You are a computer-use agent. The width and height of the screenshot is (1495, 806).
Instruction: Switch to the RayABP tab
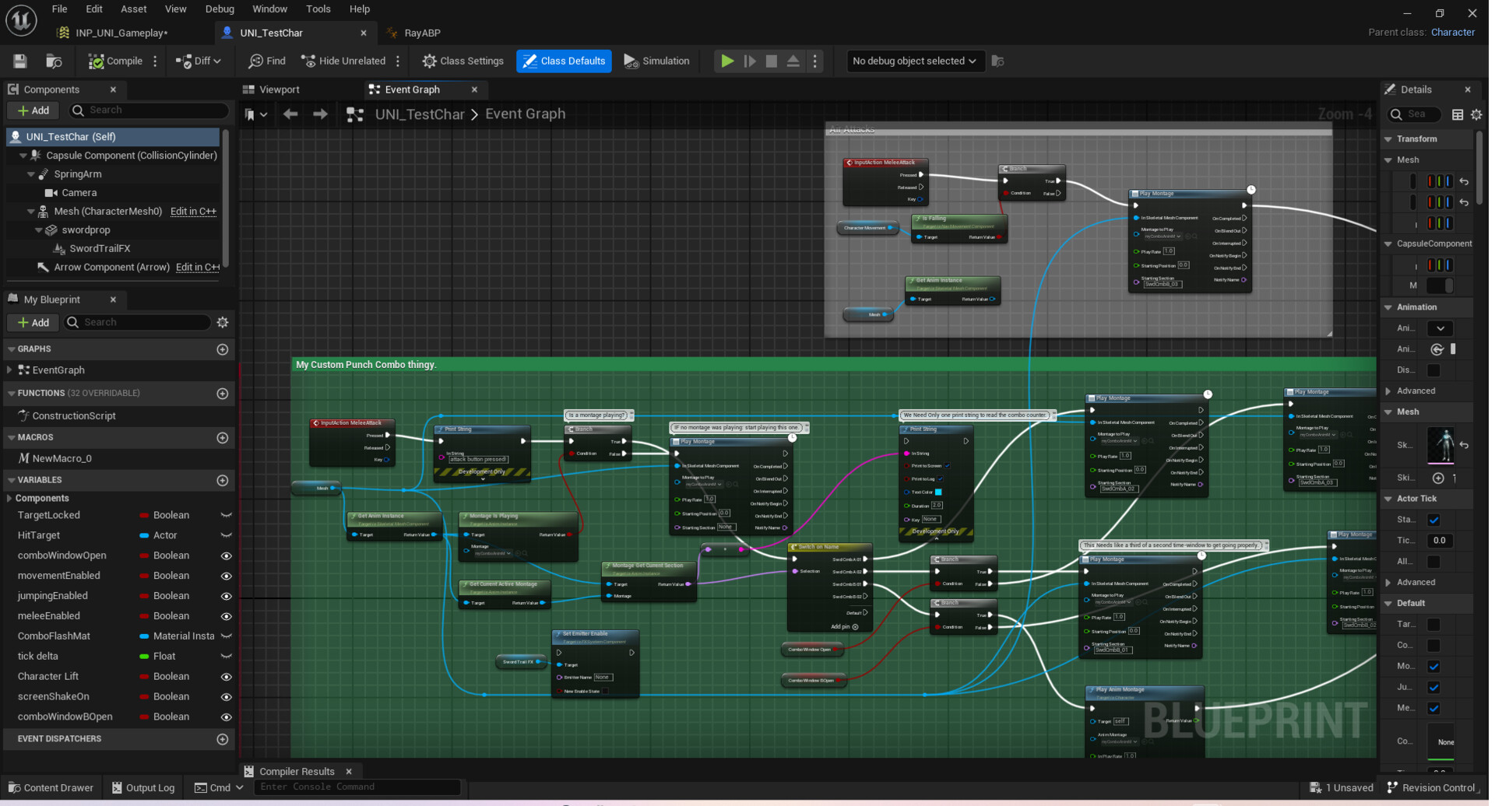pos(421,33)
